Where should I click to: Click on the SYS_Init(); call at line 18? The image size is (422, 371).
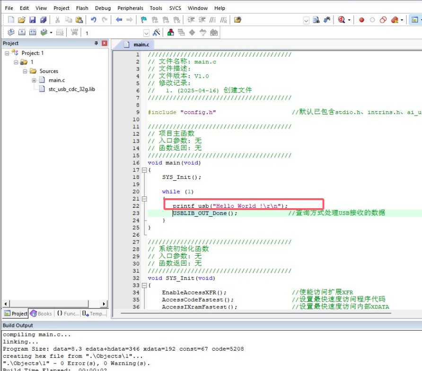tap(181, 177)
